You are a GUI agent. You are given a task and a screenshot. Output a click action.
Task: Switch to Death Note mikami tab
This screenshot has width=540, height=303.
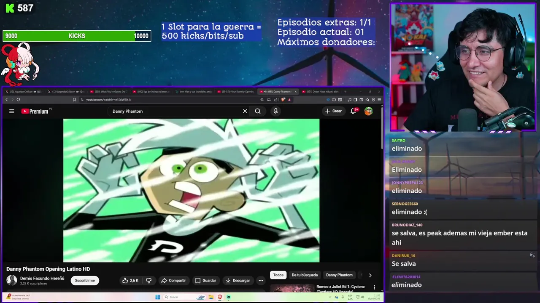pos(320,91)
